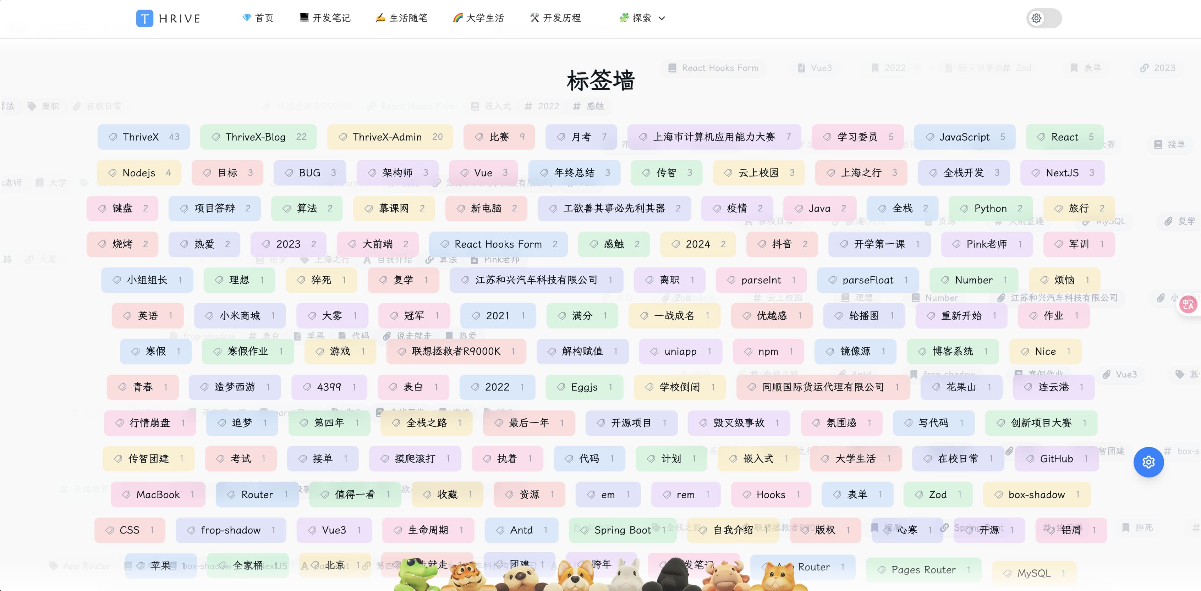The width and height of the screenshot is (1201, 591).
Task: Click the tag icon on the 青春 chip
Action: 122,387
